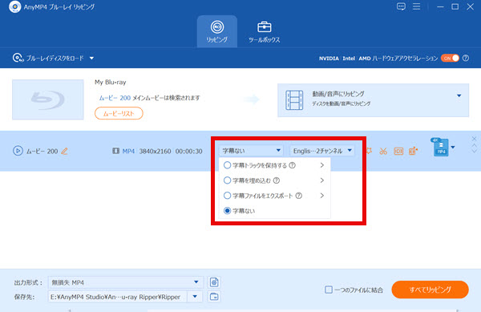Image resolution: width=481 pixels, height=312 pixels.
Task: Open the output folder icon
Action: click(x=214, y=297)
